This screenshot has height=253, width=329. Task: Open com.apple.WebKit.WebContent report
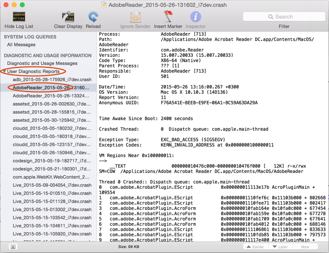51,177
